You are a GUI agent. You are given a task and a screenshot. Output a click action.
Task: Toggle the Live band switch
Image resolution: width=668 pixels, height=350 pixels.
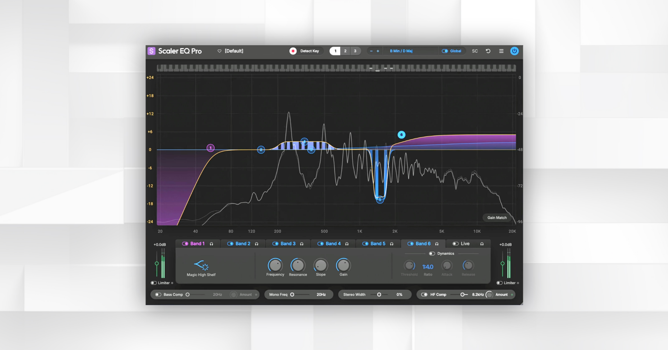455,244
